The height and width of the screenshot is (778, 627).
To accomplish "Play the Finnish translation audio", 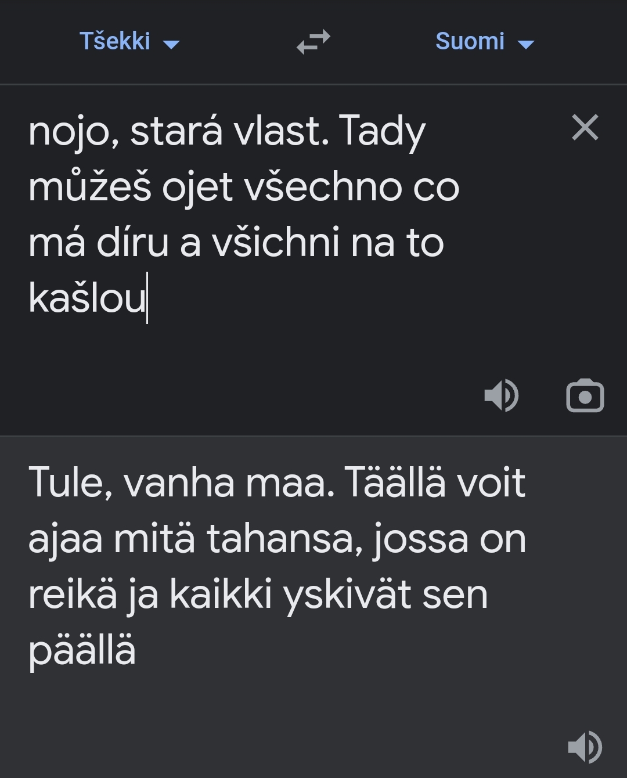I will click(585, 747).
